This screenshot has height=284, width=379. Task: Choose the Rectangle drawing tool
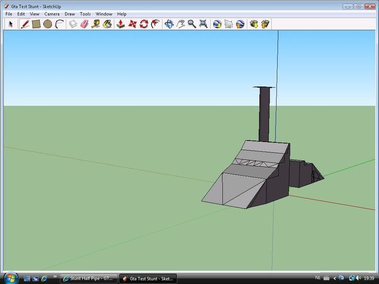pyautogui.click(x=36, y=24)
